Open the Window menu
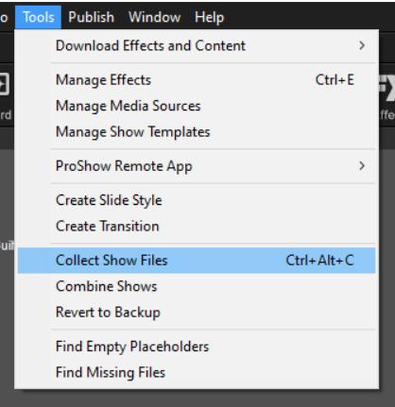Screen dimensions: 395x407 click(x=154, y=17)
